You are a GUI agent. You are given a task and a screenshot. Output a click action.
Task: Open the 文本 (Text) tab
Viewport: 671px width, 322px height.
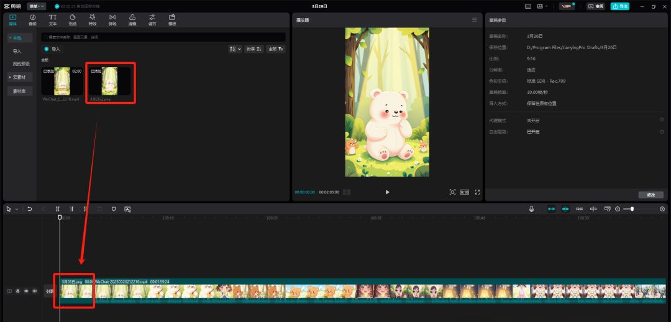click(53, 19)
